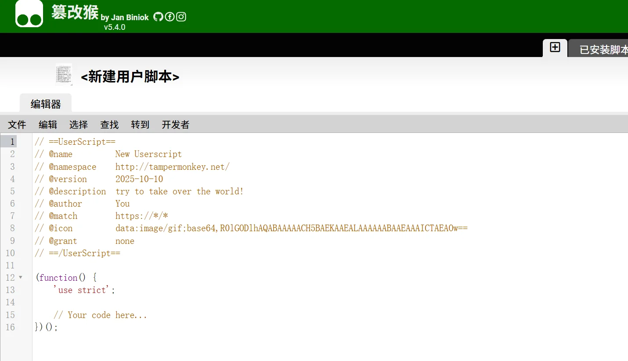This screenshot has height=361, width=628.
Task: Open the 查找 menu
Action: (109, 125)
